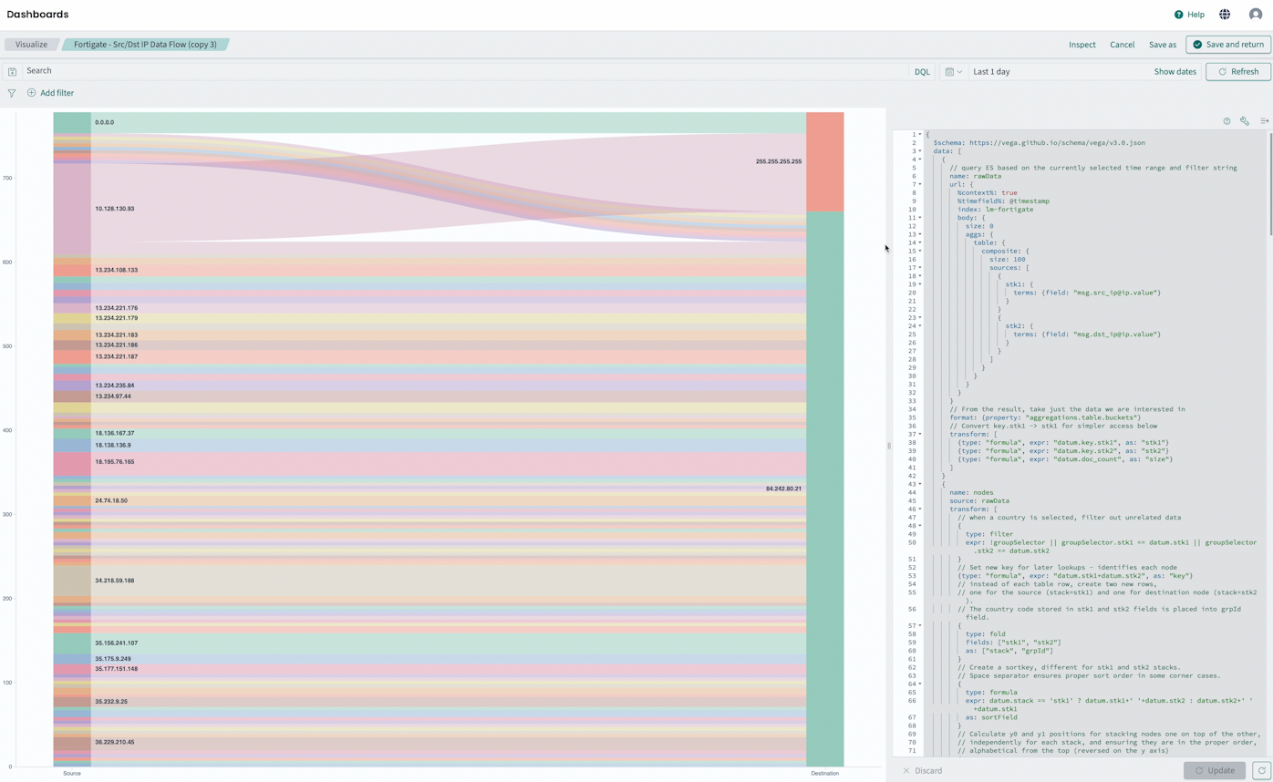Select the 34.218.59.188 source label

(x=115, y=581)
